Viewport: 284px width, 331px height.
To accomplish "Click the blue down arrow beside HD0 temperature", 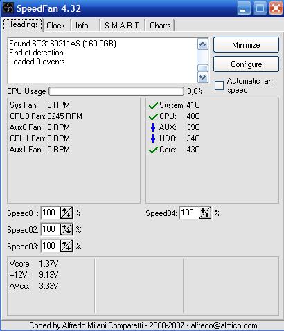I will click(x=153, y=138).
